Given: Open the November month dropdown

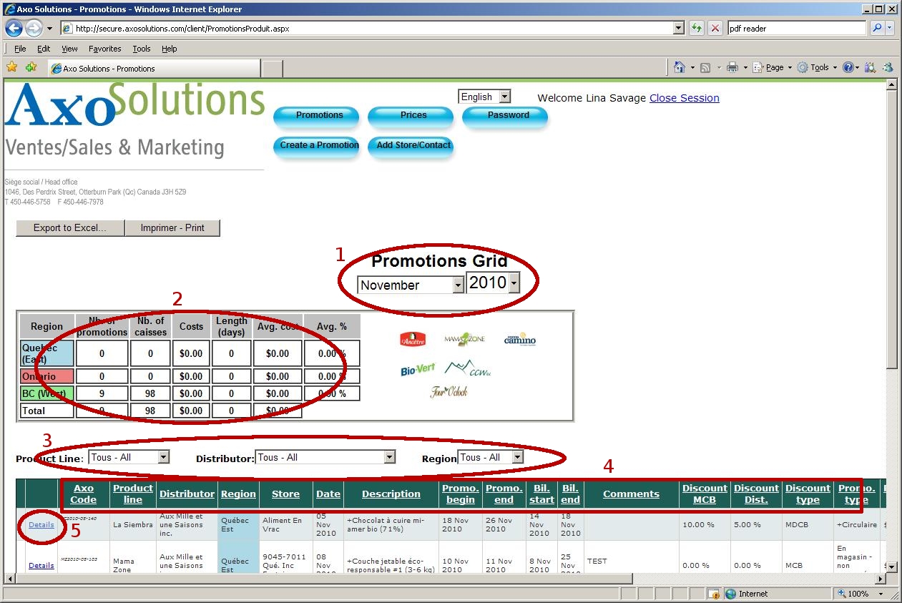Looking at the screenshot, I should (411, 285).
